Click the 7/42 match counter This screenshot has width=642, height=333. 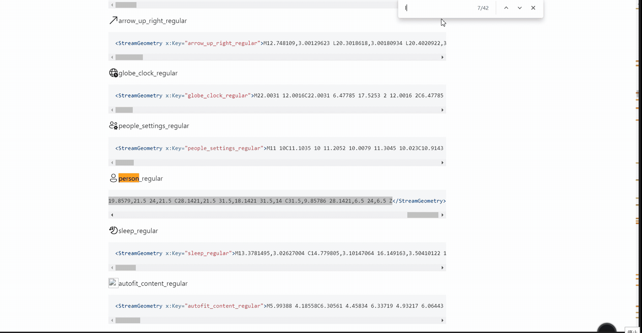(483, 8)
